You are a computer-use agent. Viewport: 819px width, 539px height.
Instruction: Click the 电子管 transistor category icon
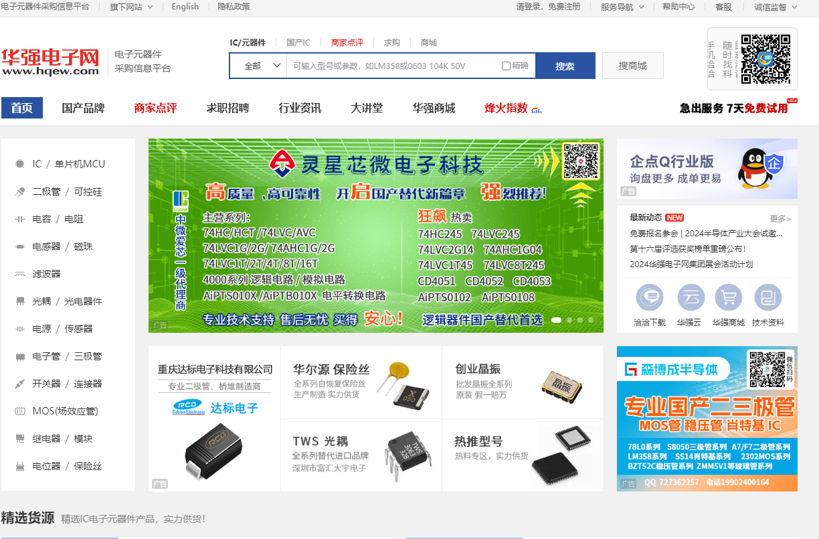pyautogui.click(x=19, y=356)
